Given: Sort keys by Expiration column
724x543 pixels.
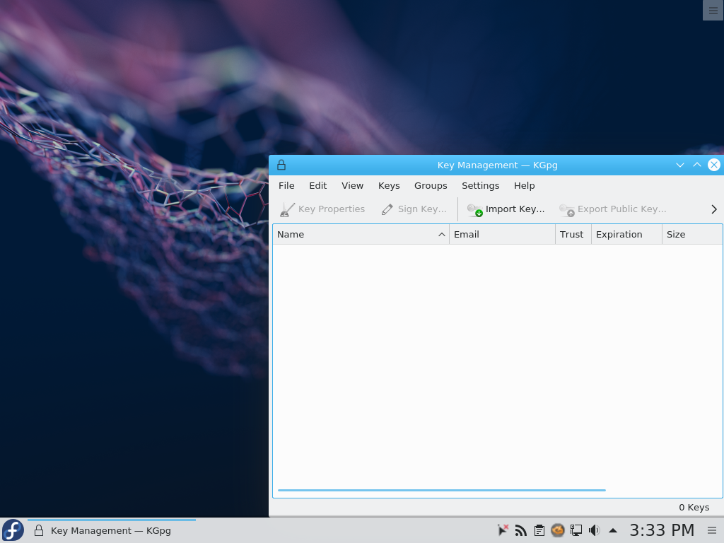Looking at the screenshot, I should [x=627, y=235].
